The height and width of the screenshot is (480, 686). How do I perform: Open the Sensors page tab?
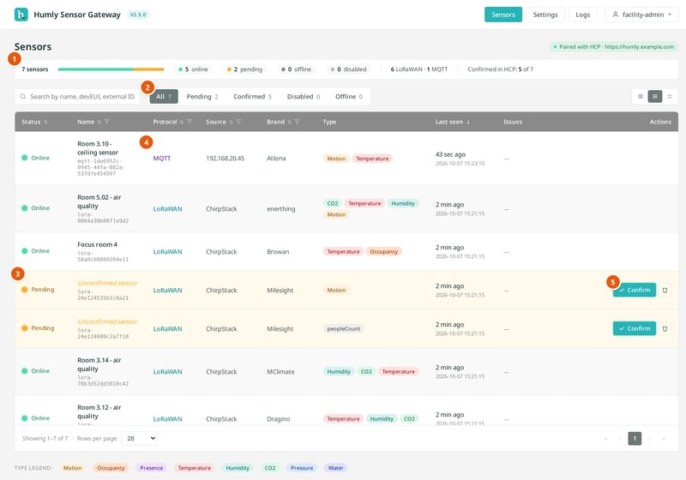click(503, 15)
